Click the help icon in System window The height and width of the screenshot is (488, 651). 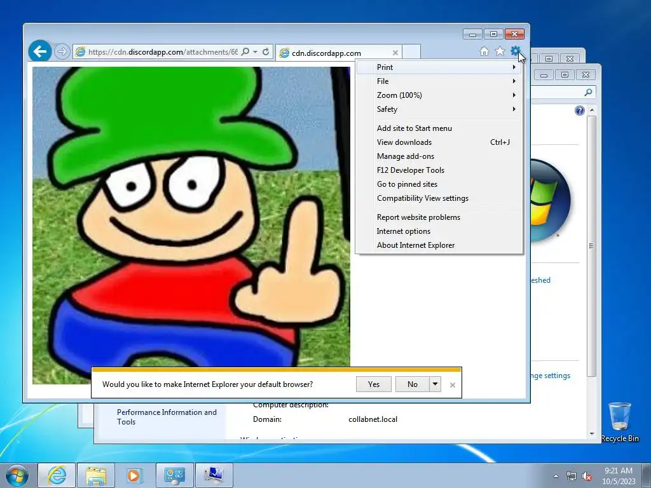click(x=580, y=111)
